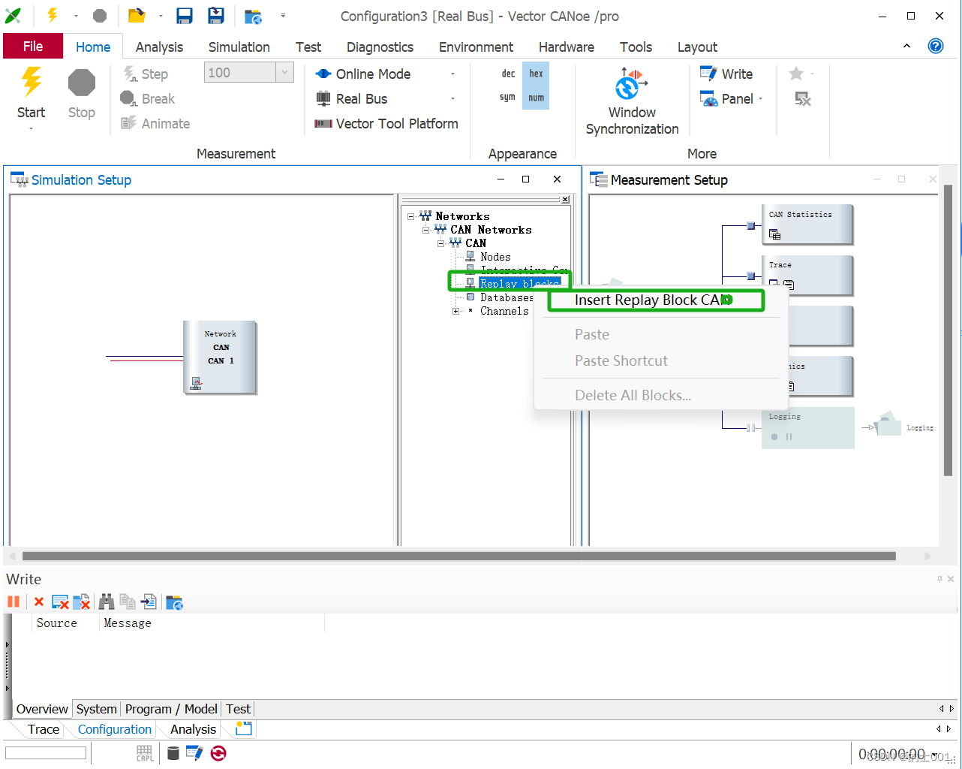Click the CANoe application logo icon
The width and height of the screenshot is (962, 769).
[x=14, y=16]
